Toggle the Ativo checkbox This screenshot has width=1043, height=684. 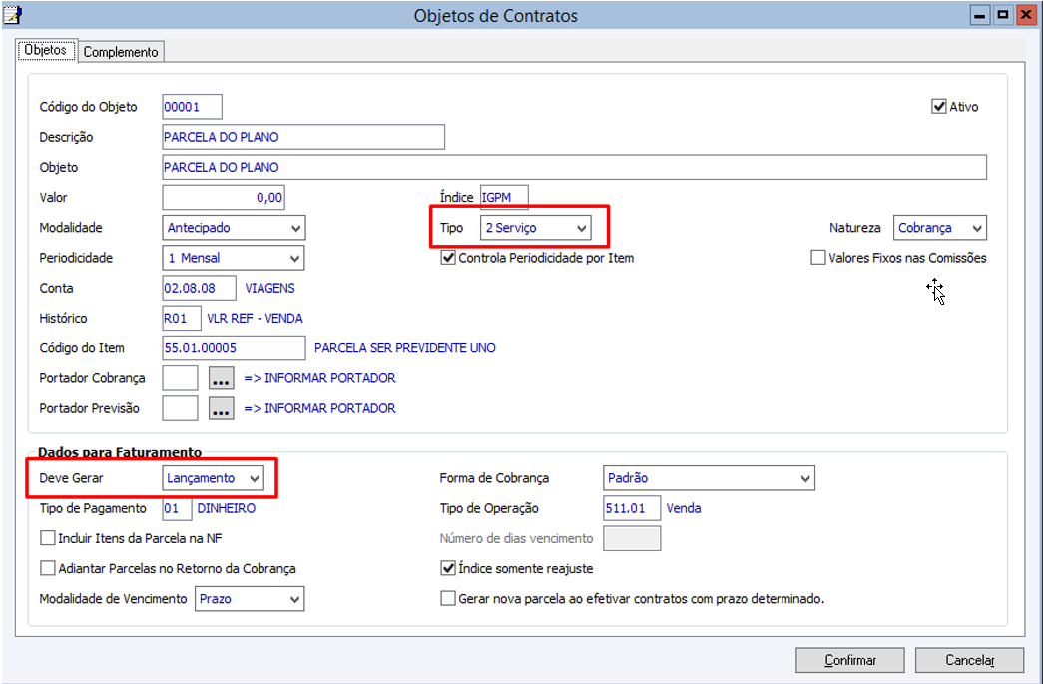938,107
